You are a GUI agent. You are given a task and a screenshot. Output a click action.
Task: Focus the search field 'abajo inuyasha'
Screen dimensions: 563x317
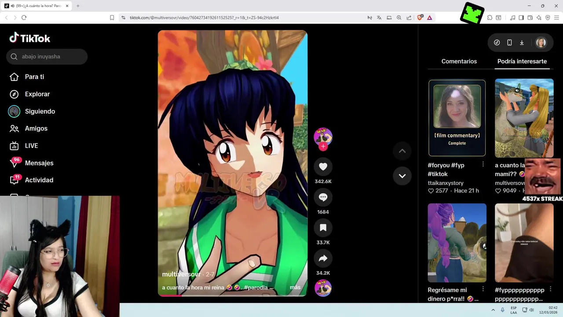click(47, 56)
